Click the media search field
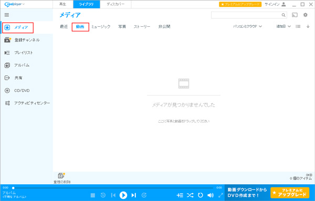The width and height of the screenshot is (315, 201). tap(246, 15)
